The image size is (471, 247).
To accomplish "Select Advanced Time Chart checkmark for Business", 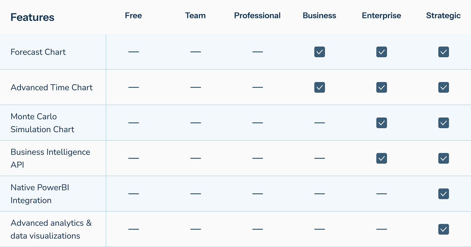I will (x=319, y=87).
